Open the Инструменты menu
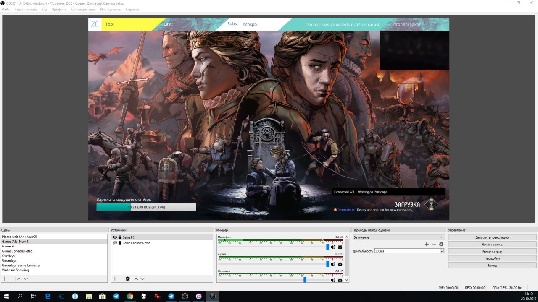 tap(111, 9)
